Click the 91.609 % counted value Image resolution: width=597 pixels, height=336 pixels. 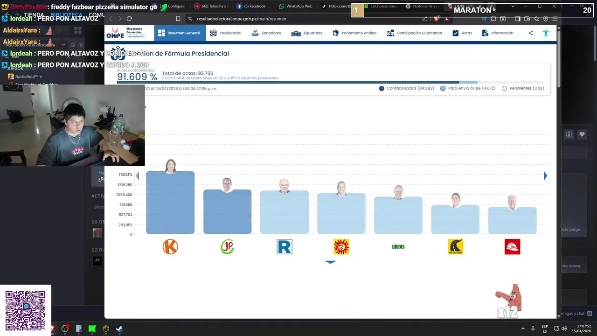pos(137,77)
